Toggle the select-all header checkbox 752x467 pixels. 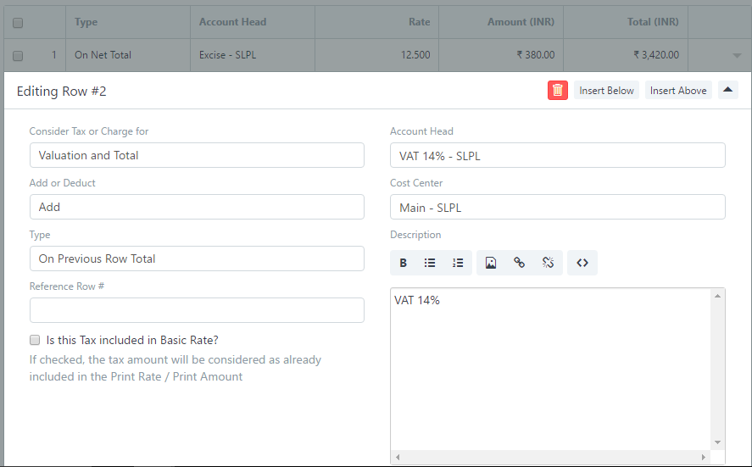pos(18,23)
